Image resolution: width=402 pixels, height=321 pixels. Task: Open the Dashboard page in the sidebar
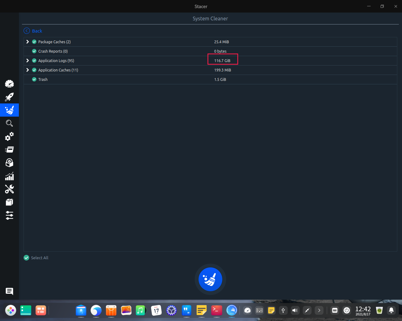click(x=9, y=84)
